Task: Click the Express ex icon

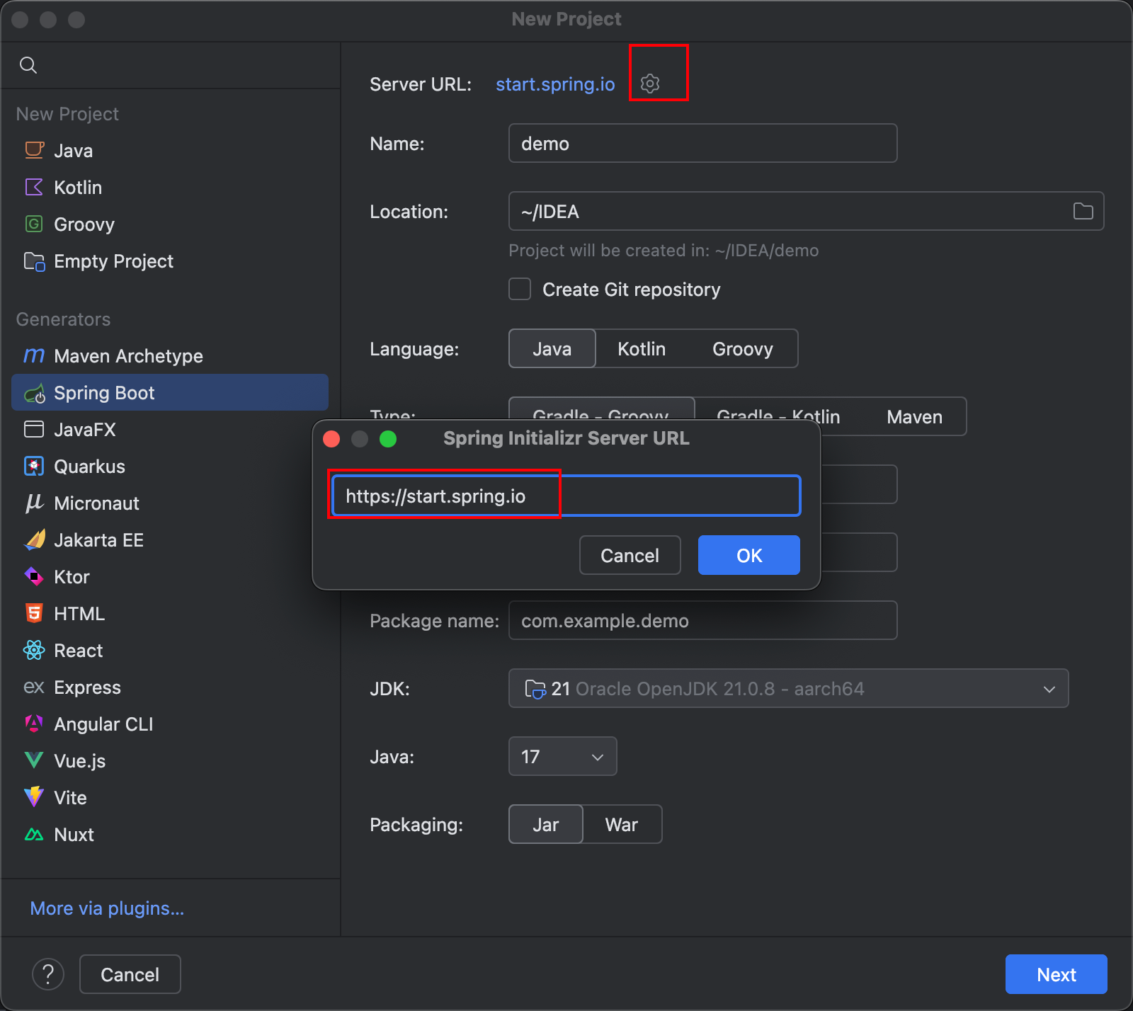Action: click(34, 687)
